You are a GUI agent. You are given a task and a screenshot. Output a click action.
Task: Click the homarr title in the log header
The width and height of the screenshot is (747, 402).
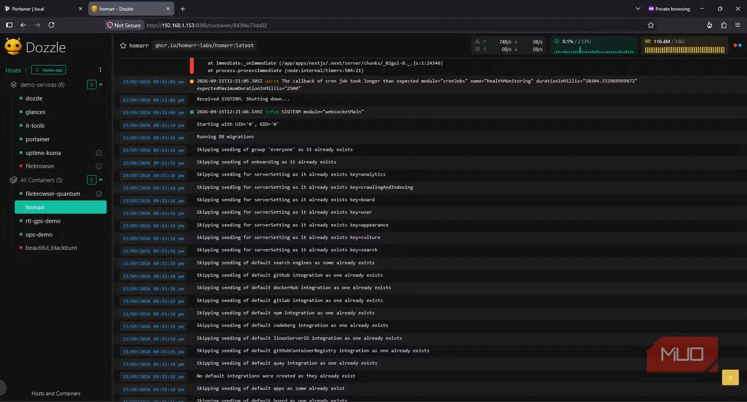coord(139,45)
